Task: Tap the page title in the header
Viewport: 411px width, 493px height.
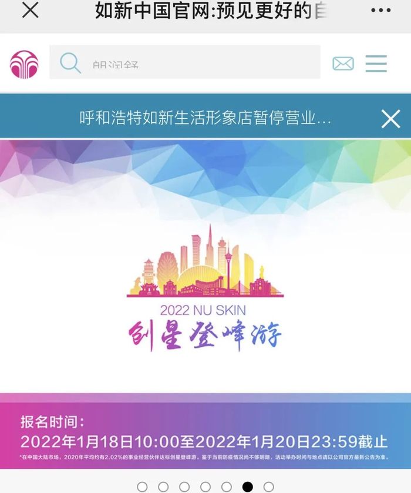Action: tap(211, 11)
